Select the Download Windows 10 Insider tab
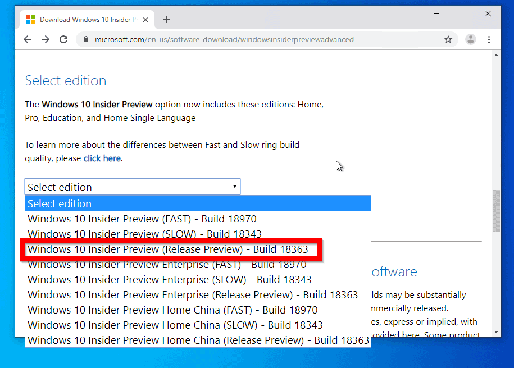Image resolution: width=514 pixels, height=368 pixels. [88, 20]
